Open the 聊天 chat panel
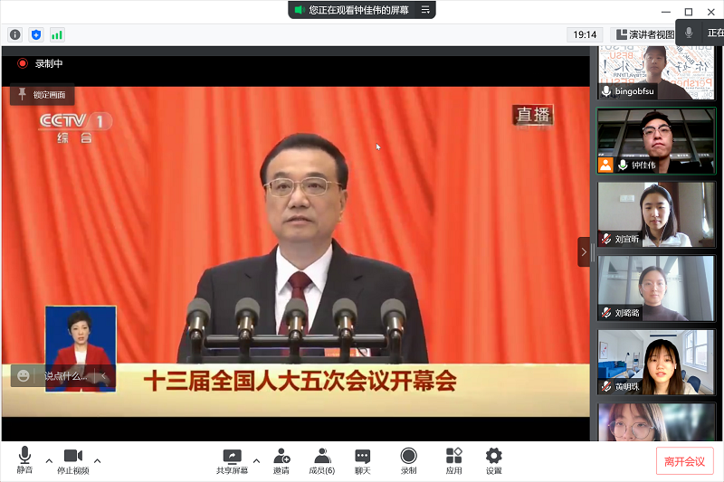Viewport: 724px width, 482px height. click(362, 460)
